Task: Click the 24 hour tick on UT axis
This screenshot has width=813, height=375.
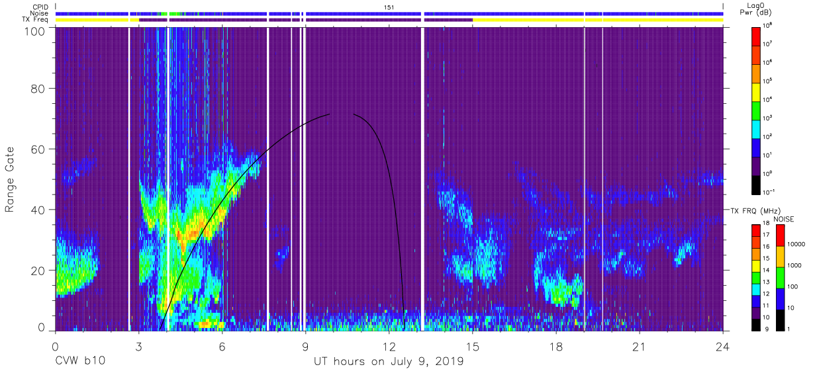Action: coord(723,347)
